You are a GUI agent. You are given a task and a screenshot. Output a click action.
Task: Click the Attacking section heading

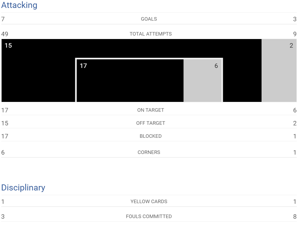click(19, 5)
